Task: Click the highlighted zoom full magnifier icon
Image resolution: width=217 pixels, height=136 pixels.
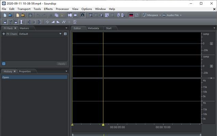Action: [x=107, y=15]
